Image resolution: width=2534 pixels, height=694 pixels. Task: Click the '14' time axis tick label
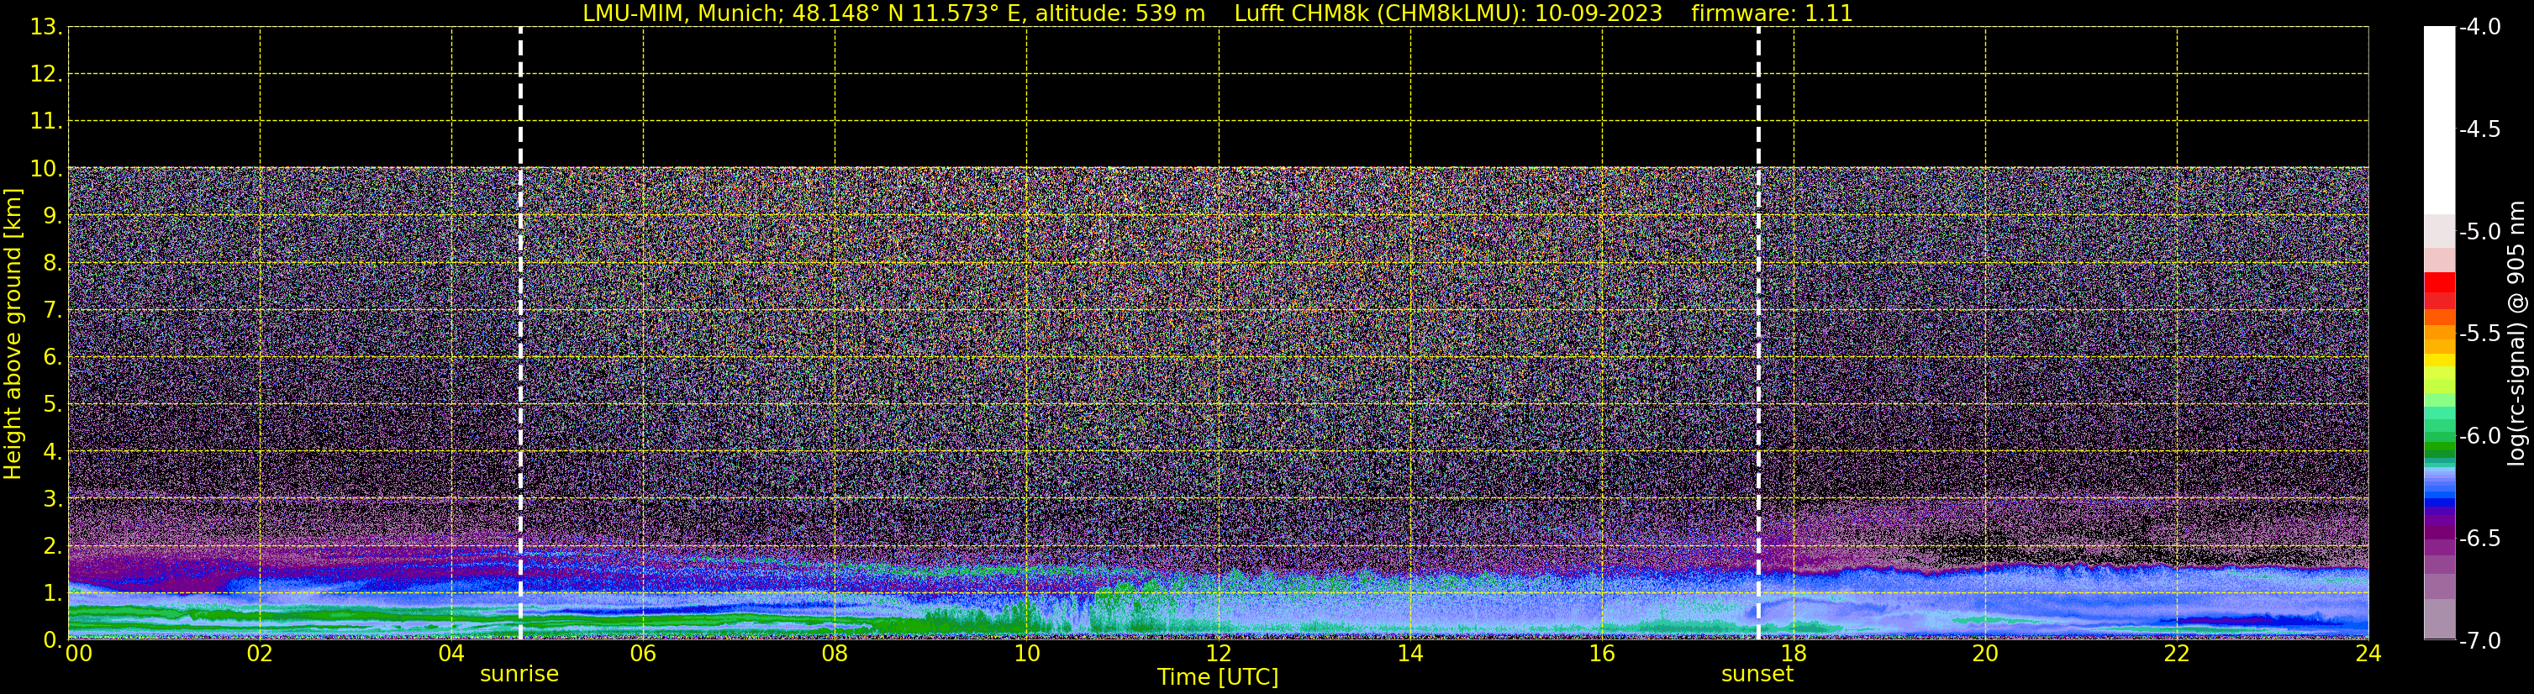1410,654
